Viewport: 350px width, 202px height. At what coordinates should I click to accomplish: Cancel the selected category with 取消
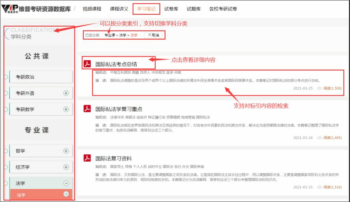tap(153, 35)
